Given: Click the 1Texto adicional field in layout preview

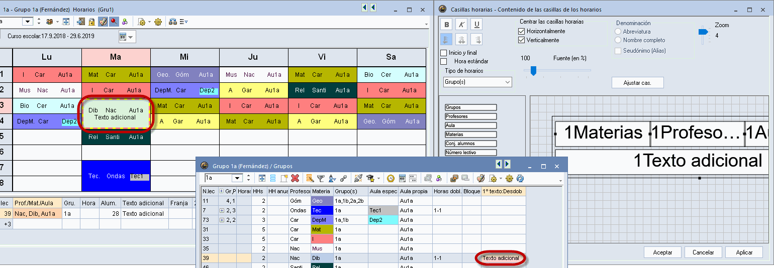Looking at the screenshot, I should click(662, 161).
